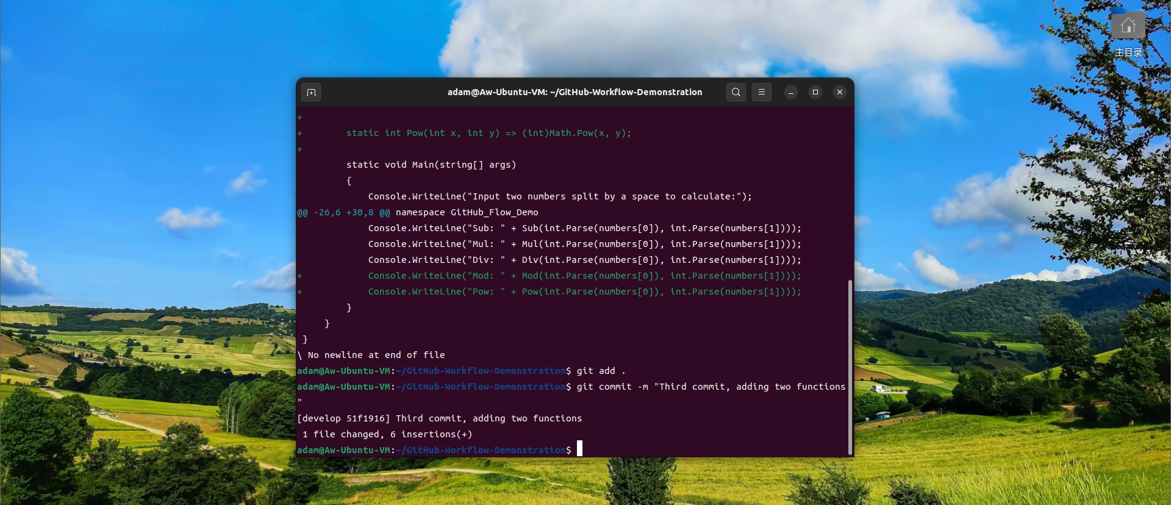Open the terminal hamburger menu

point(762,92)
